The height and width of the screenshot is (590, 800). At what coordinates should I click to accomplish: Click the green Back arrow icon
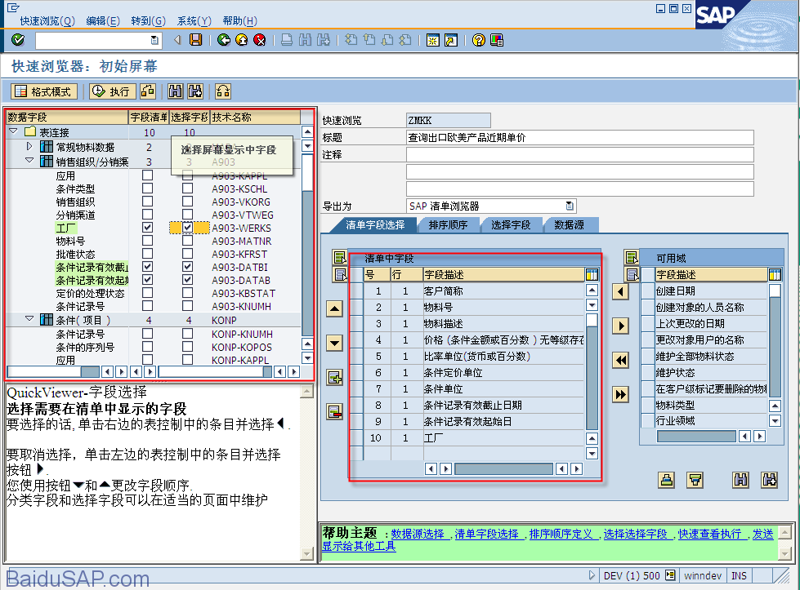point(223,40)
